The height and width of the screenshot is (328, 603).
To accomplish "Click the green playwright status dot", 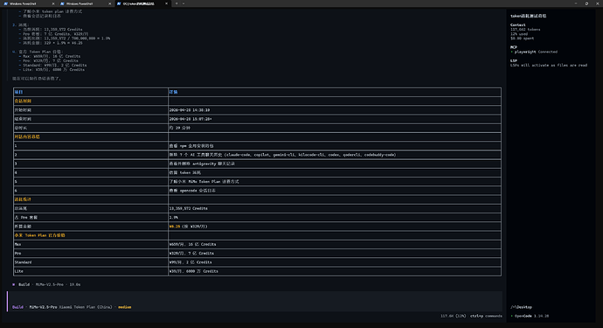I will pos(512,52).
